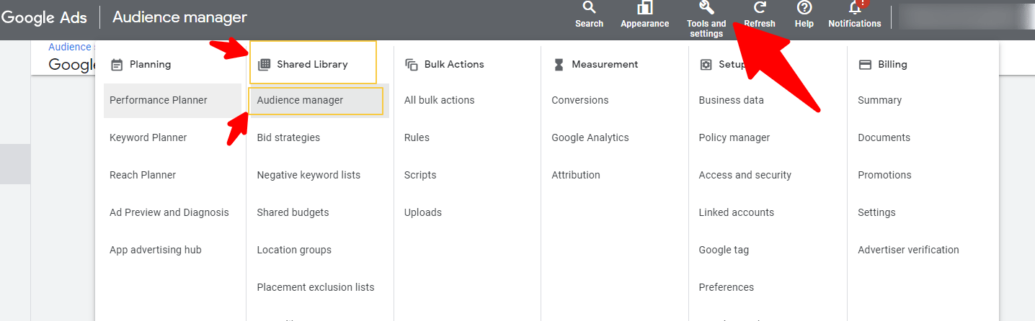
Task: Open Google Analytics link
Action: tap(590, 137)
